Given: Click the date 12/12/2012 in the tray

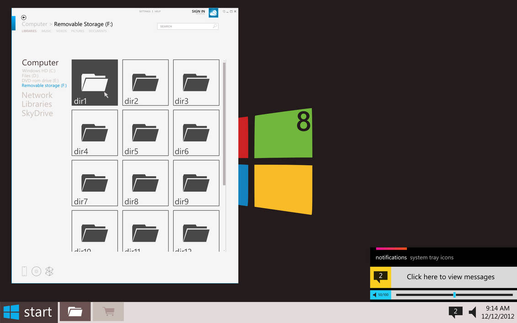Looking at the screenshot, I should tap(497, 317).
